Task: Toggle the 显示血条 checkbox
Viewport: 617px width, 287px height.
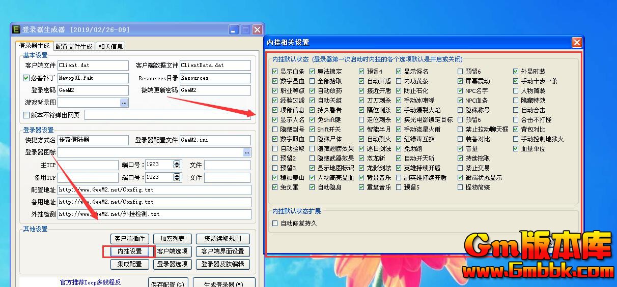Action: pos(275,72)
